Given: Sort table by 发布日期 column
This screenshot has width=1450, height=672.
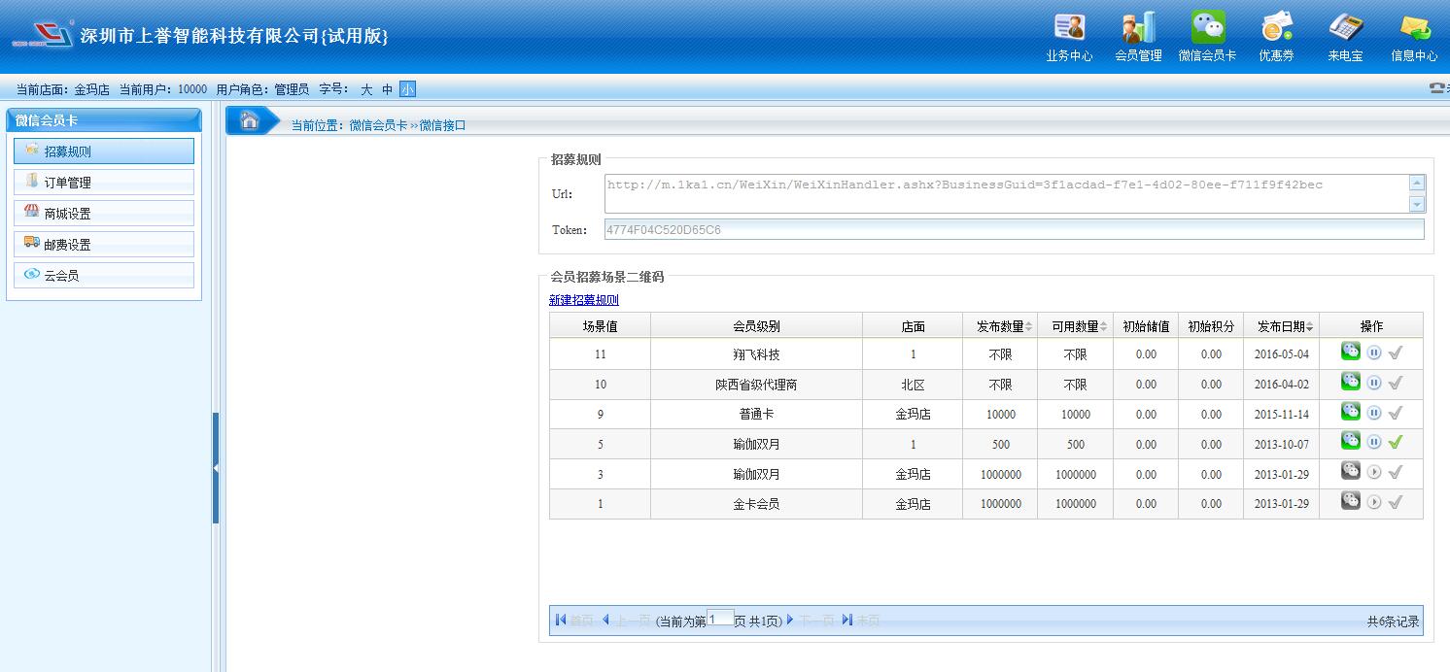Looking at the screenshot, I should click(x=1285, y=327).
